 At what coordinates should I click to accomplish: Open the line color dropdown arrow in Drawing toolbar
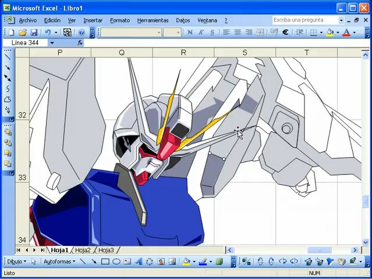[210, 262]
